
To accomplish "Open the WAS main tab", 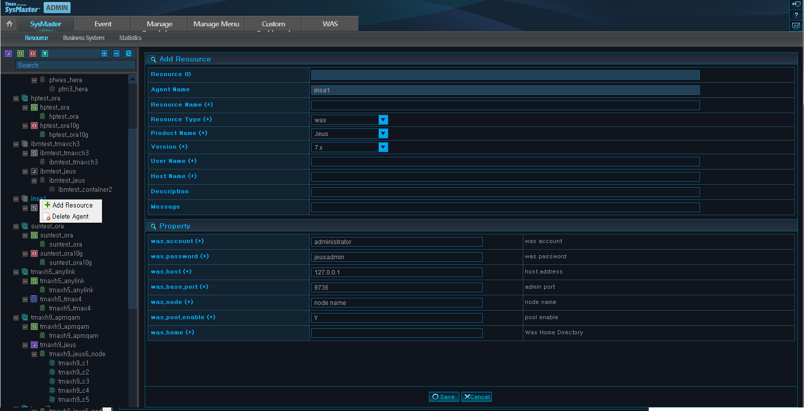I will click(330, 24).
